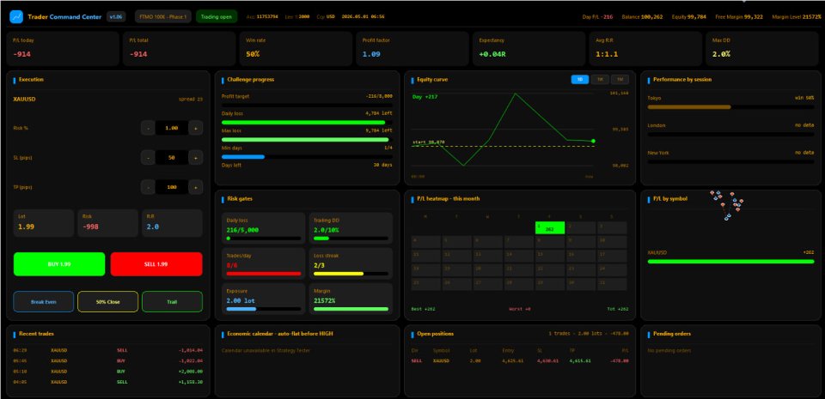Increase SL (pips) with the plus button

[x=196, y=158]
